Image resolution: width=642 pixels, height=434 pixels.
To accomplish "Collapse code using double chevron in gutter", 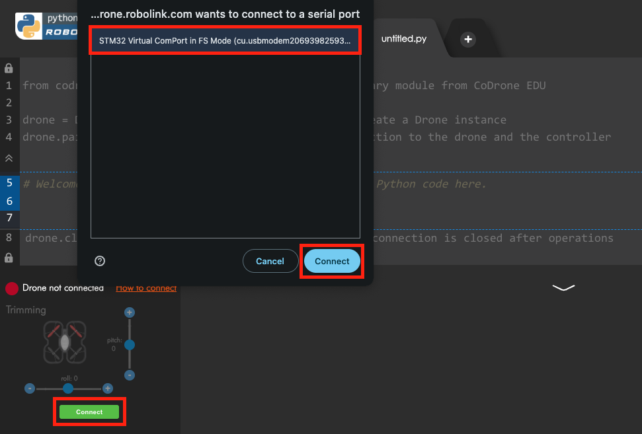I will pos(9,159).
